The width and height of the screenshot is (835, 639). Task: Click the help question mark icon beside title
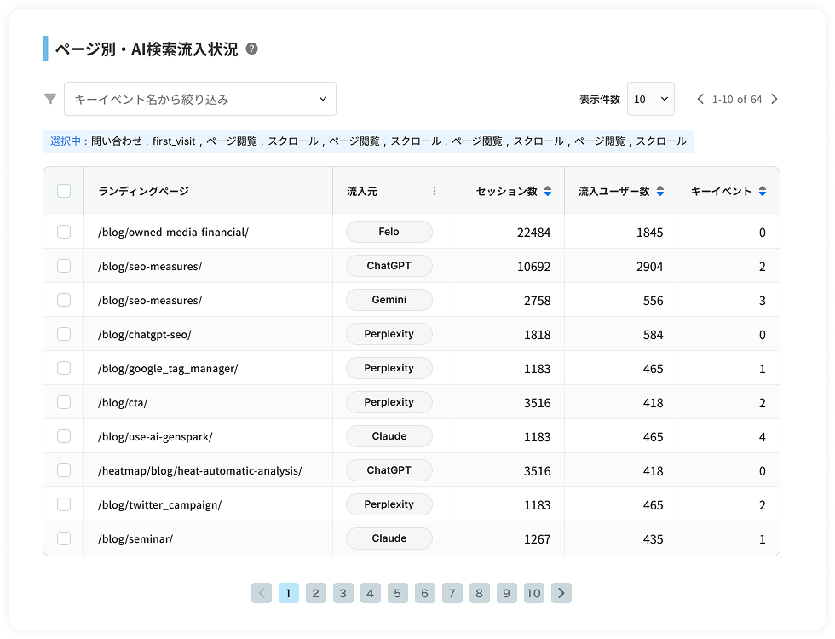[251, 49]
